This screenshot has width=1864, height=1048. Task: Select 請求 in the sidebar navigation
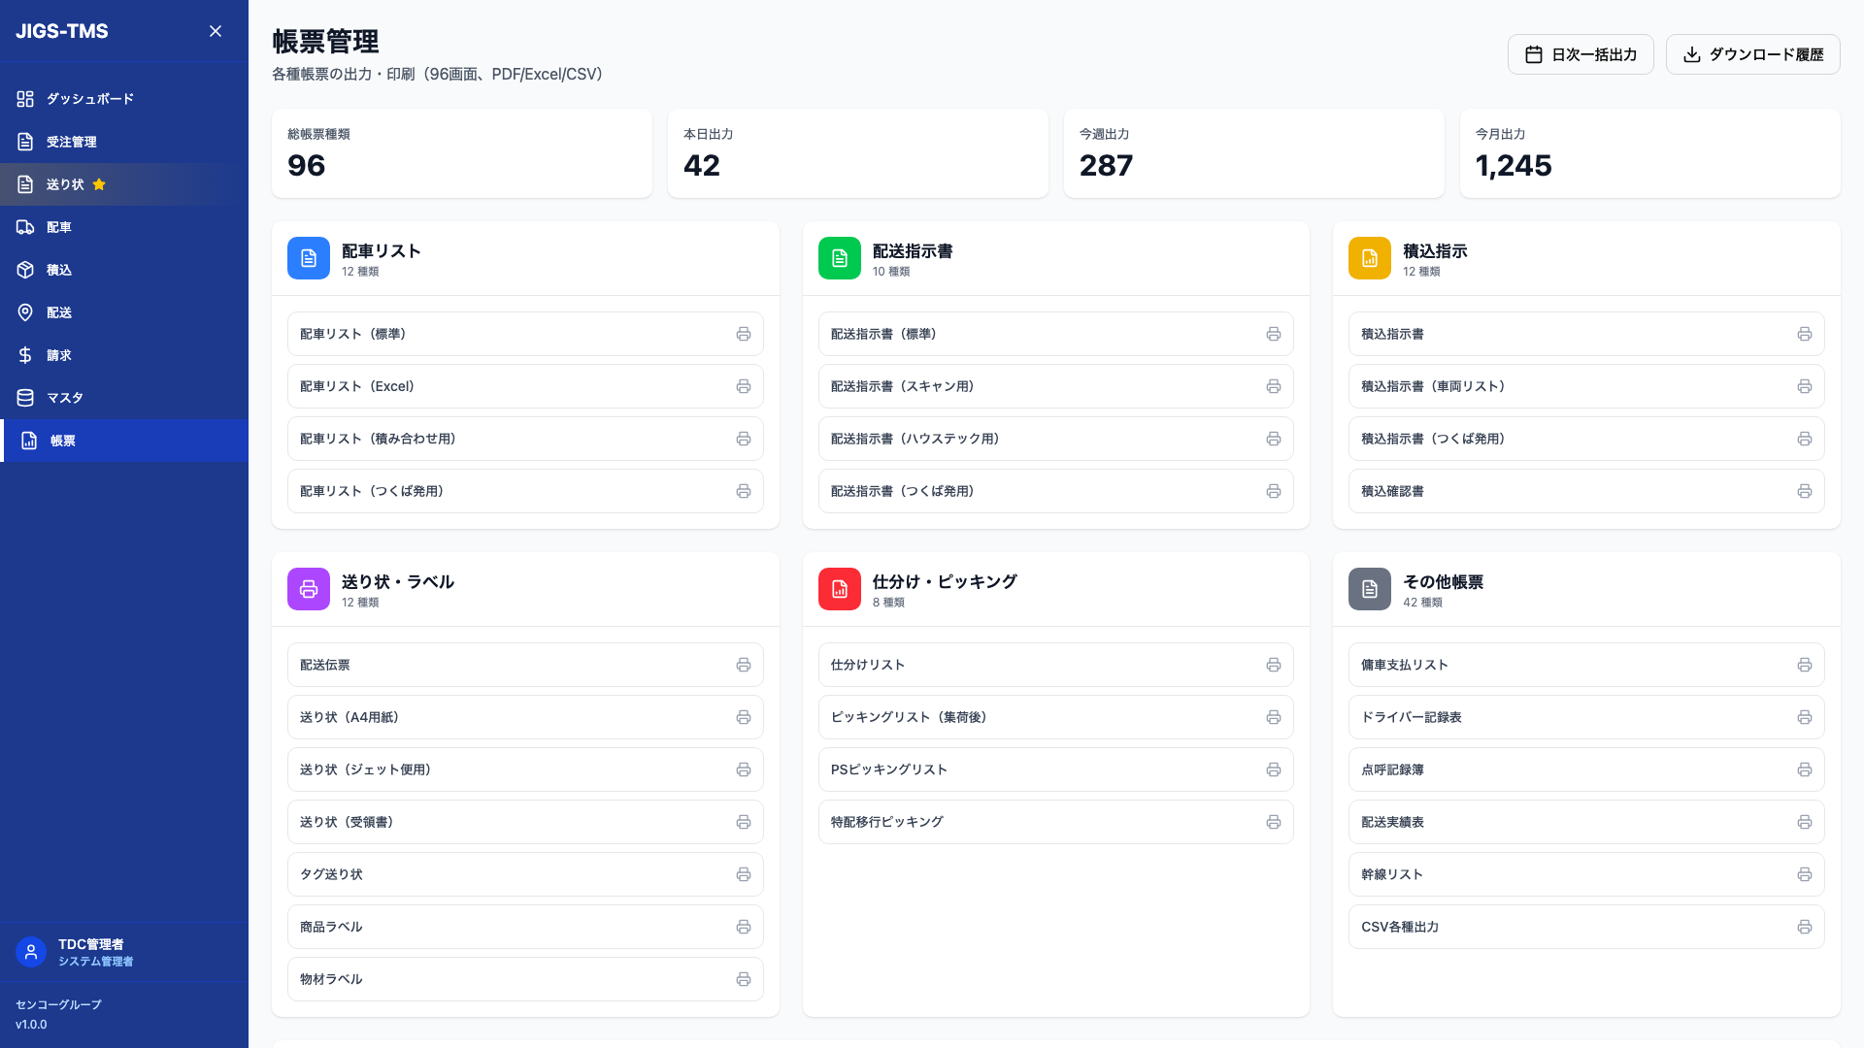pos(58,355)
